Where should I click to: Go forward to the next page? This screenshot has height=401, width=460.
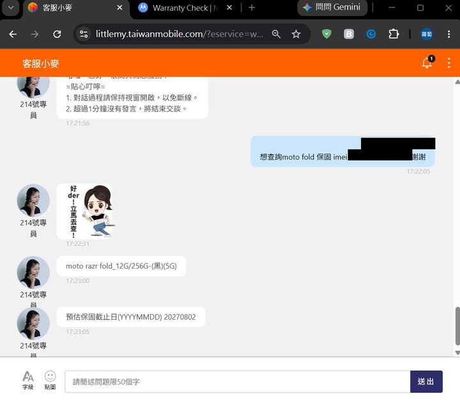(35, 35)
